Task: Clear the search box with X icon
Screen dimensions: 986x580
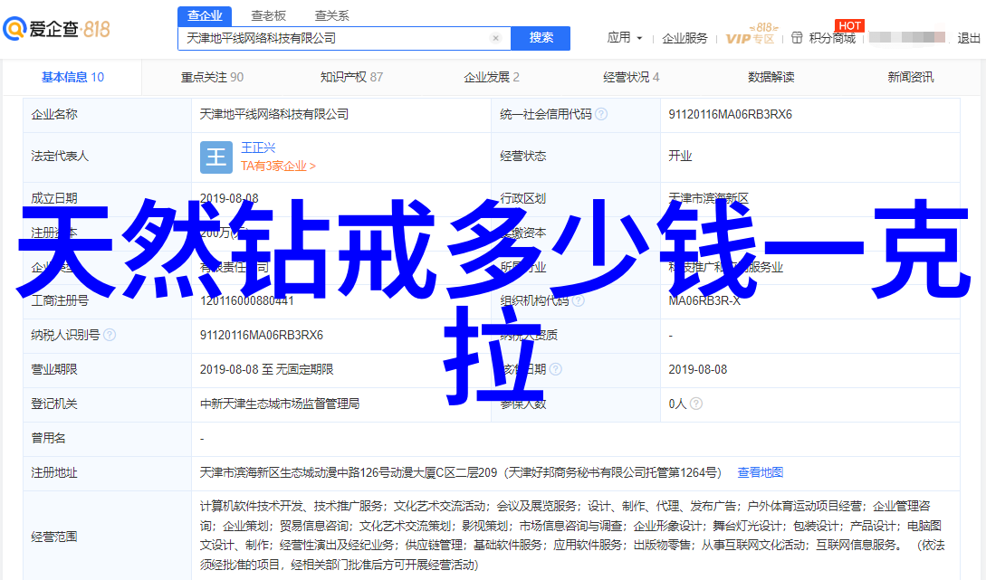Action: tap(495, 38)
